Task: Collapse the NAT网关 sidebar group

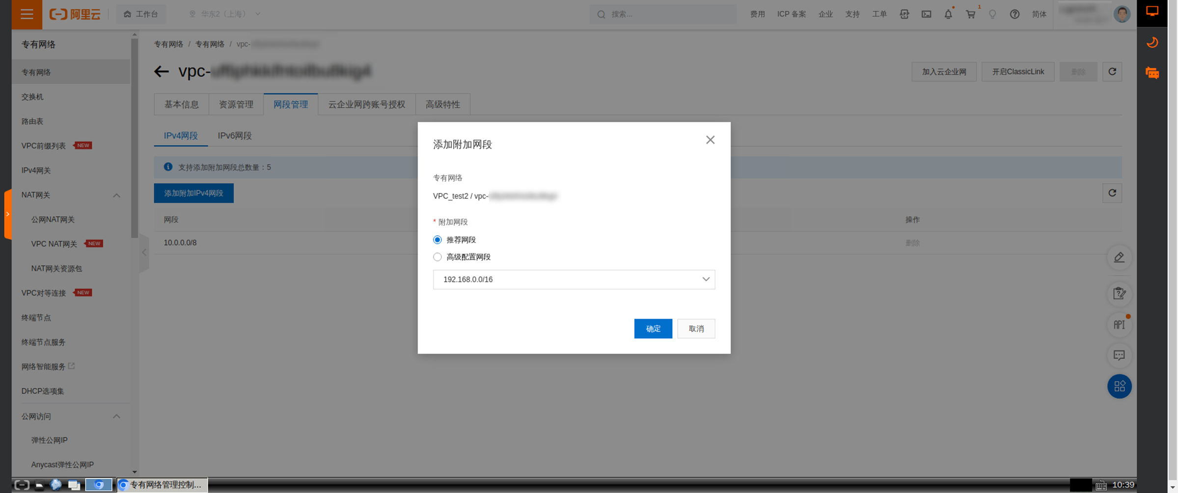Action: point(116,195)
